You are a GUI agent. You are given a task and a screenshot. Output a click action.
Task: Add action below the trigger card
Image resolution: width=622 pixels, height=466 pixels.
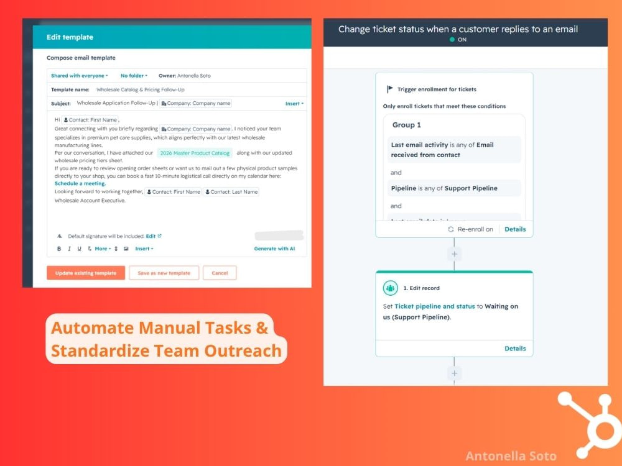coord(454,254)
